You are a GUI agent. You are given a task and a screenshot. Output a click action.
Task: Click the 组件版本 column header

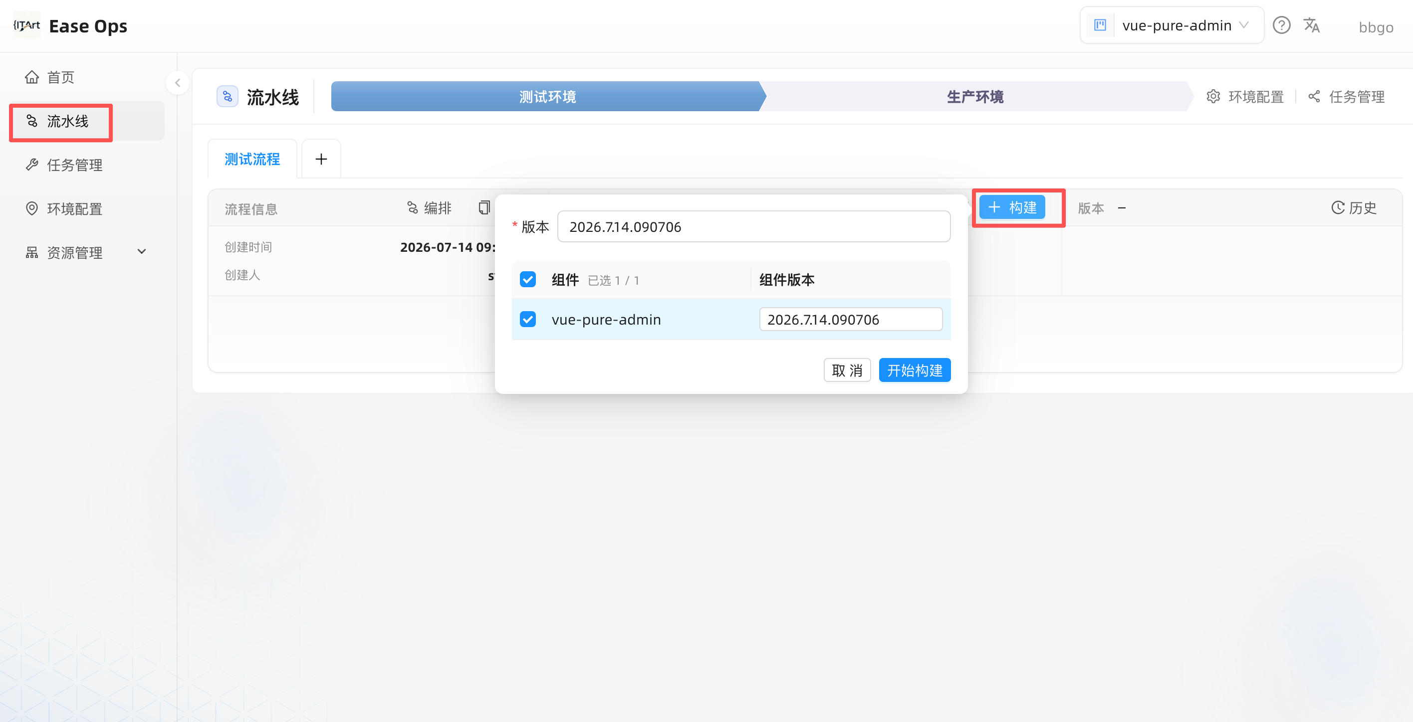point(787,280)
